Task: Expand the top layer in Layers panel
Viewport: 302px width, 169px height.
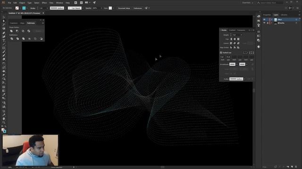Action: 272,20
